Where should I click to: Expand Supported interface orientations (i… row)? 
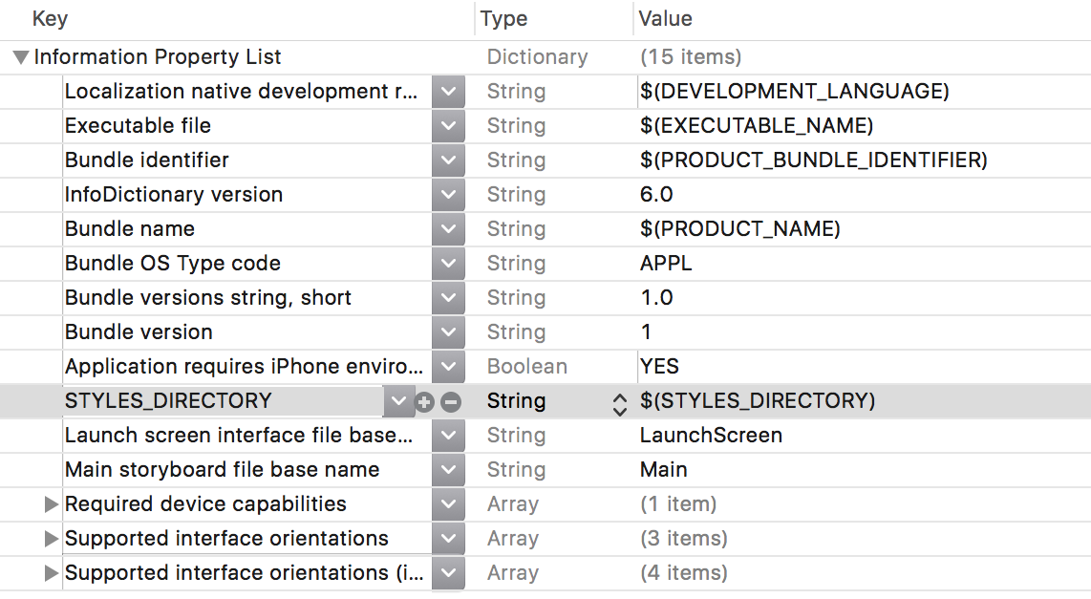[53, 573]
